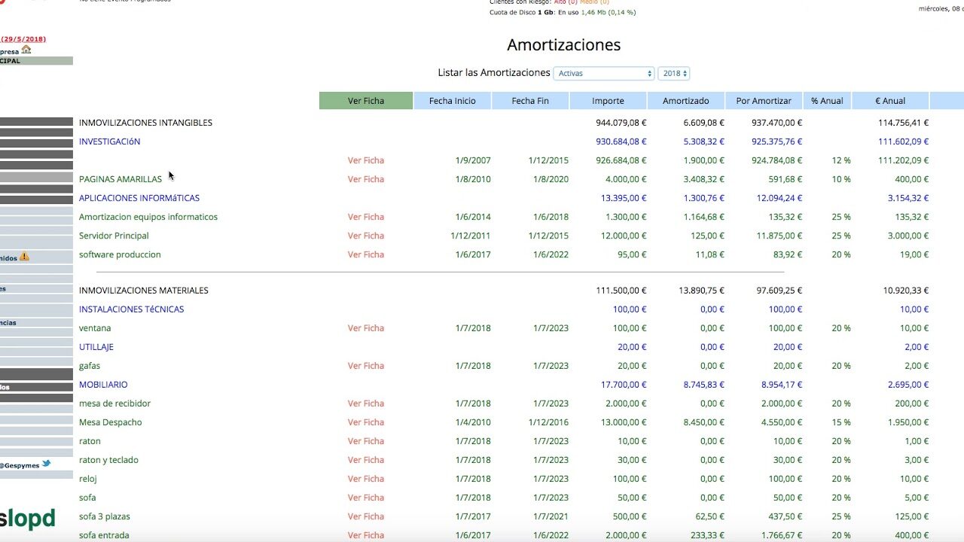This screenshot has height=542, width=964.
Task: Click the Twitter bird icon by @Gespymes
Action: (x=46, y=464)
